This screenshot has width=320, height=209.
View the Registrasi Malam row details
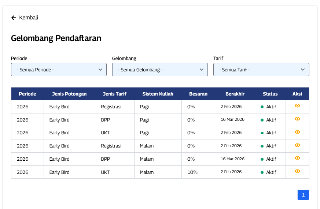[x=297, y=145]
